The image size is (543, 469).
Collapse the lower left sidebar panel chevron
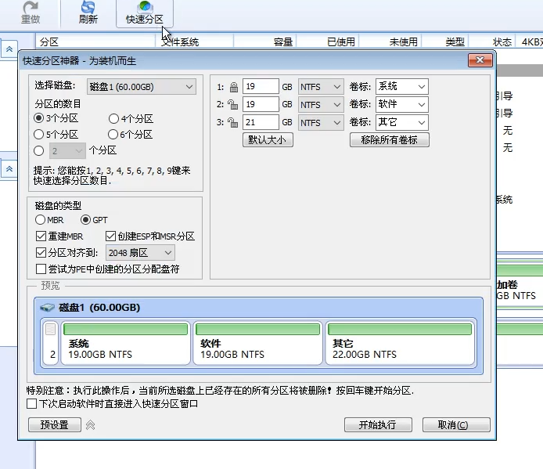(9, 169)
